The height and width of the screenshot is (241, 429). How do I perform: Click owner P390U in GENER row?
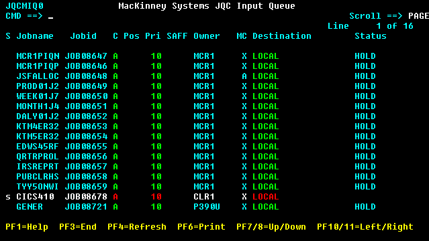point(207,207)
